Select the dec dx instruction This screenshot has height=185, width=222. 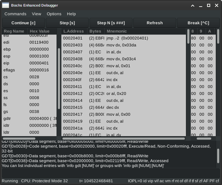(x=123, y=107)
